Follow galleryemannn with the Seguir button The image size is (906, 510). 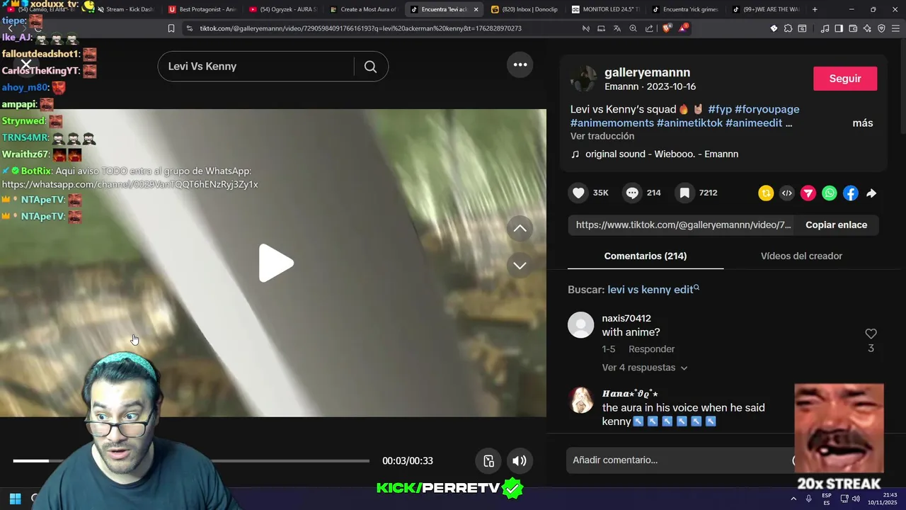pos(845,79)
